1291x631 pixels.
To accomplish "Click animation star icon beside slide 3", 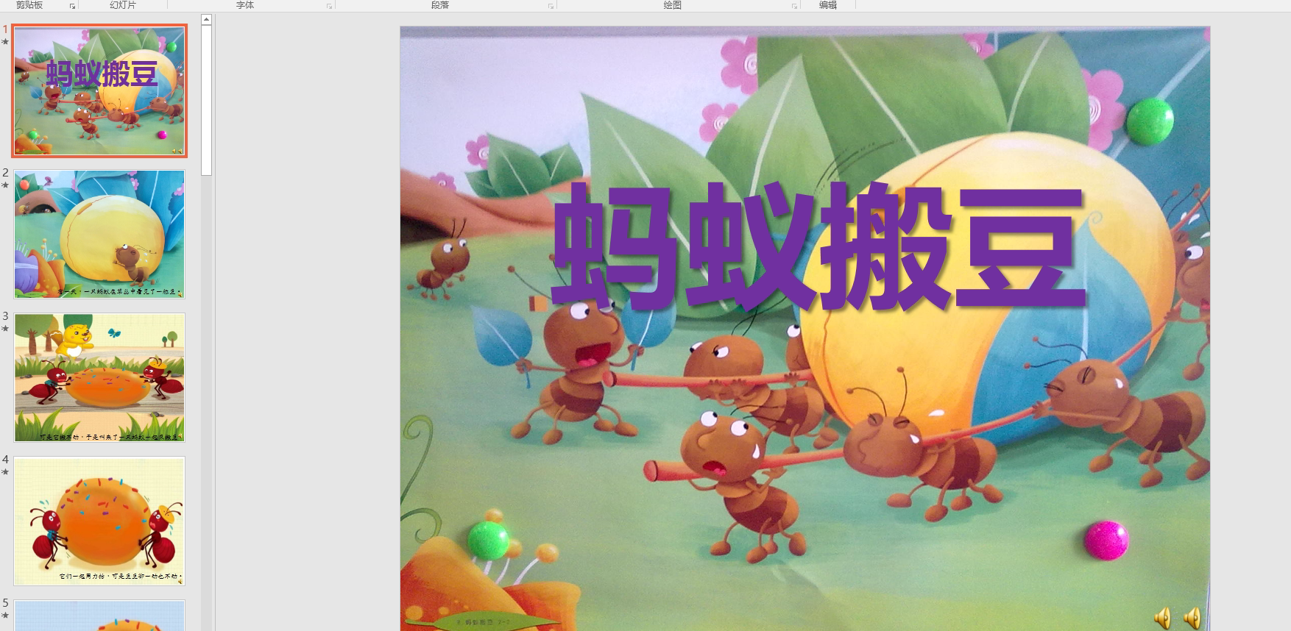I will (5, 329).
